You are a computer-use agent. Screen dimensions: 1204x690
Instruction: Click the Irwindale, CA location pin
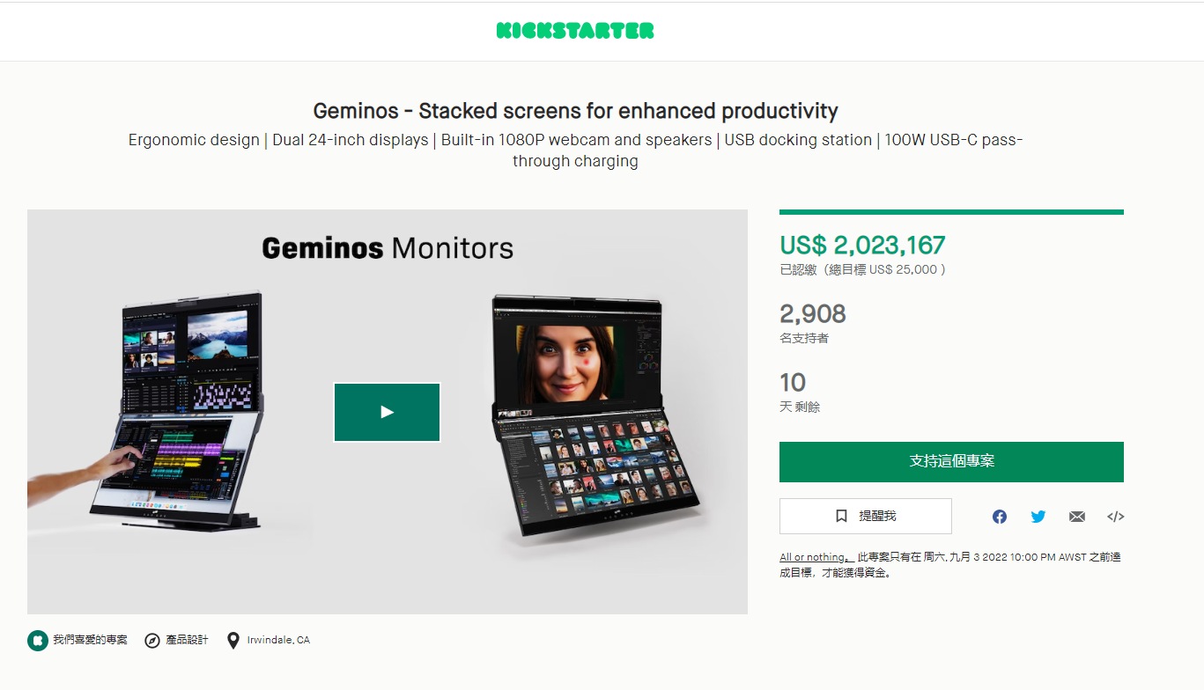[x=233, y=641]
